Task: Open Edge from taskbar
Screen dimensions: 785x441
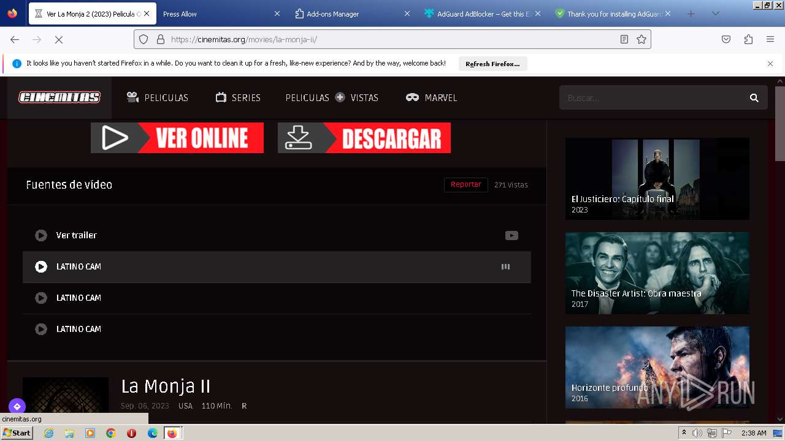Action: (152, 433)
